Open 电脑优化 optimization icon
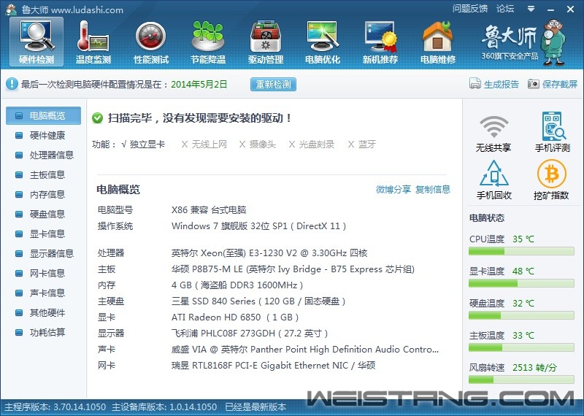 [323, 42]
